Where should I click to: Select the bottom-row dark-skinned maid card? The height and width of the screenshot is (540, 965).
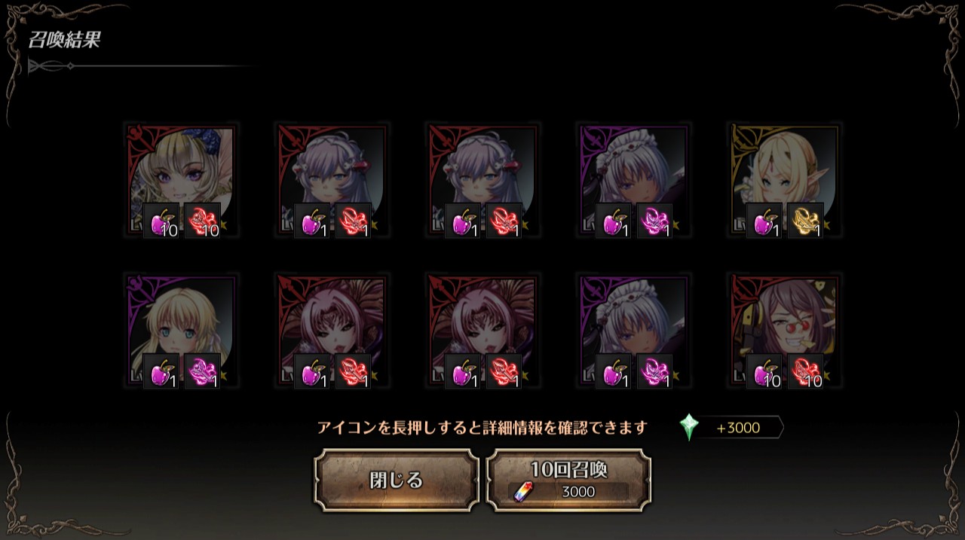[633, 331]
